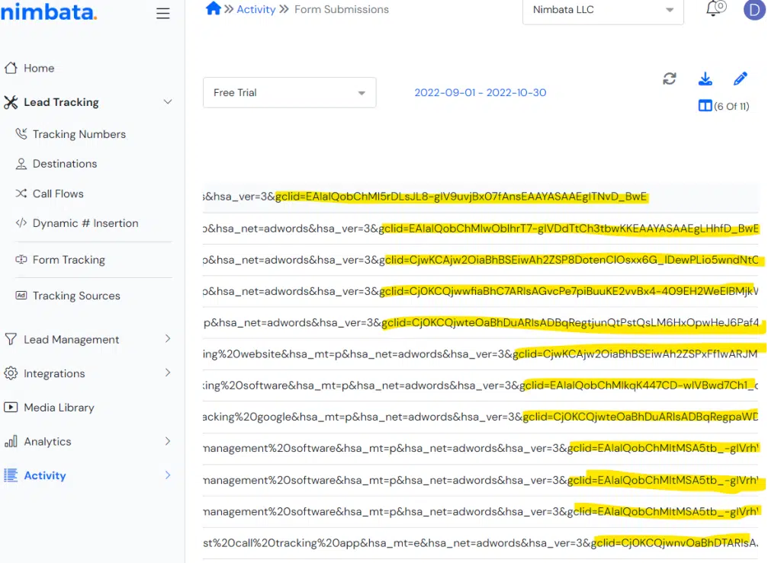781x563 pixels.
Task: Open the Free Trial filter dropdown
Action: (289, 92)
